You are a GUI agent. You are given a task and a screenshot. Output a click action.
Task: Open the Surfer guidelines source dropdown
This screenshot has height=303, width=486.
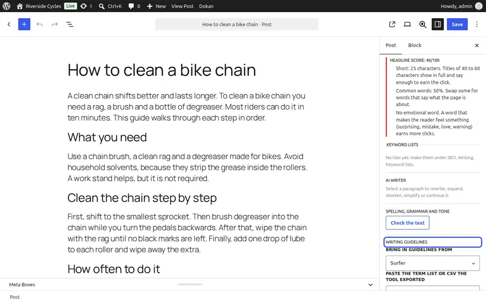click(433, 263)
